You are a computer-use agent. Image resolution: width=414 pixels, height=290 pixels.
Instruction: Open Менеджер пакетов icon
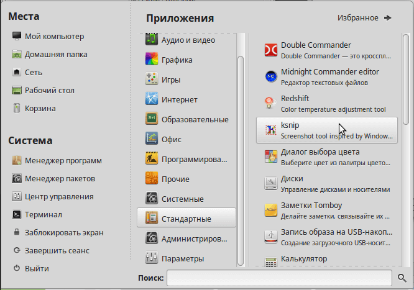17,178
